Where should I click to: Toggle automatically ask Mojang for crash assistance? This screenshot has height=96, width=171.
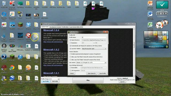[x=70, y=46]
